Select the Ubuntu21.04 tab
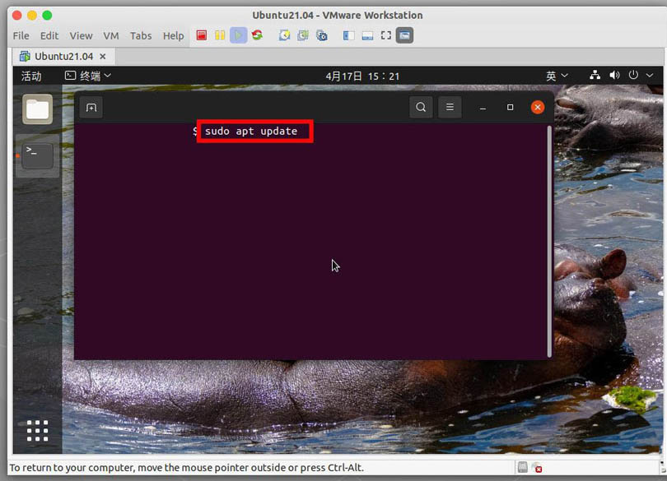The image size is (667, 481). pos(63,56)
